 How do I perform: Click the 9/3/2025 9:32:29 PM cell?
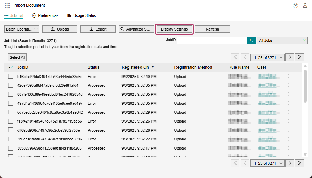click(139, 112)
